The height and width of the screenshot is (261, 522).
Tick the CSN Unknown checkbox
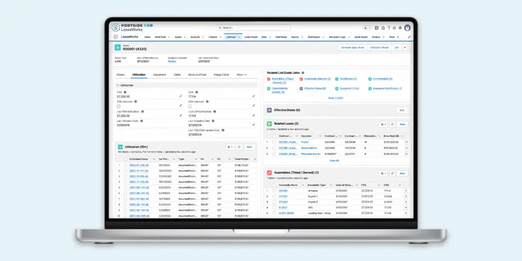[190, 106]
